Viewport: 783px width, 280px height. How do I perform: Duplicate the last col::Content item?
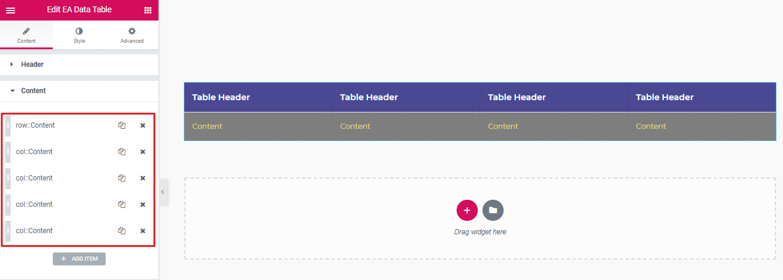pos(122,231)
